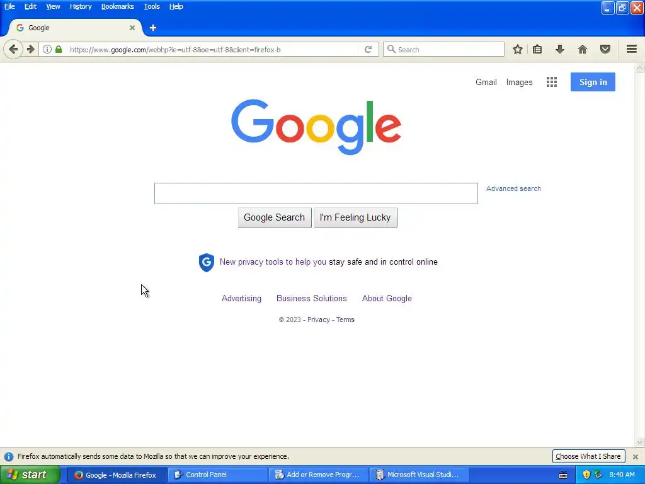This screenshot has width=645, height=484.
Task: Open the Help menu
Action: [x=176, y=6]
